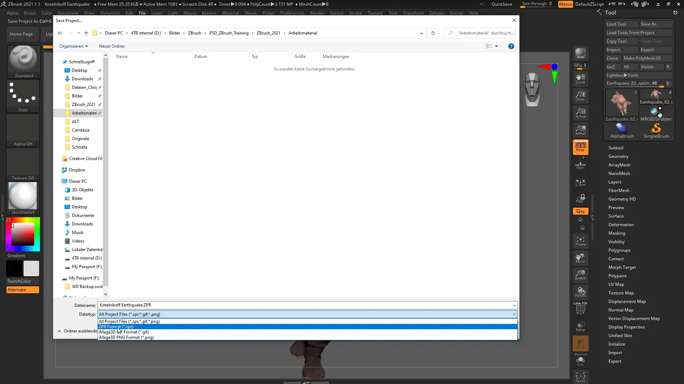Open the Alpha Off selector

pos(23,130)
